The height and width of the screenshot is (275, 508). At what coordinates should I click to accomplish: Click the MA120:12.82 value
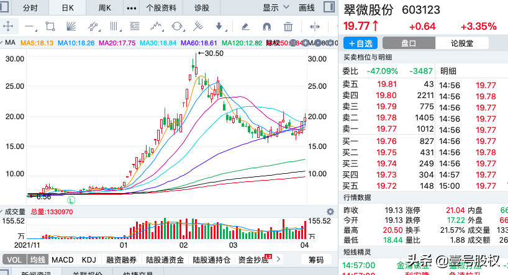click(x=242, y=43)
